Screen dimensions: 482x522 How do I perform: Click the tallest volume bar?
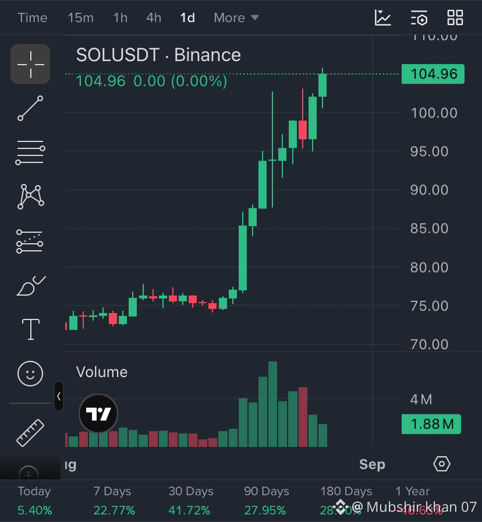(272, 404)
